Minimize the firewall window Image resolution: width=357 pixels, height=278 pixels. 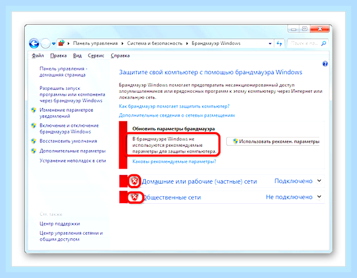point(294,29)
